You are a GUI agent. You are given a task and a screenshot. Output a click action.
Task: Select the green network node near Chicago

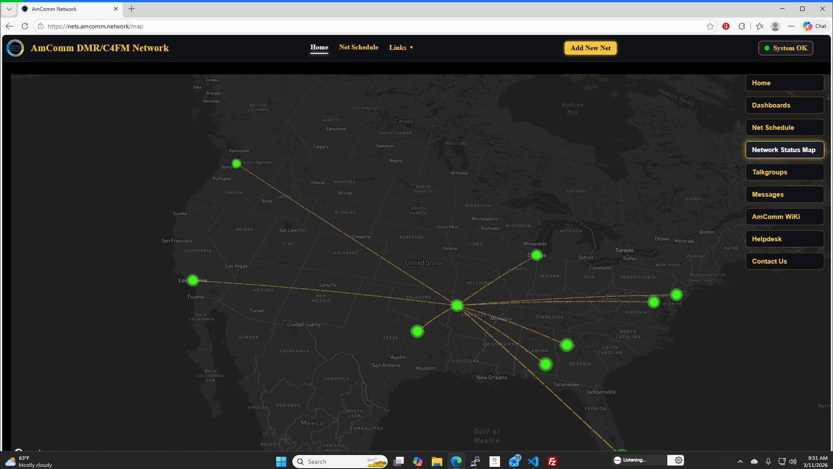[536, 255]
